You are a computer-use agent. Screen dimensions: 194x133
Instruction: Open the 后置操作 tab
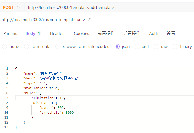132,33
